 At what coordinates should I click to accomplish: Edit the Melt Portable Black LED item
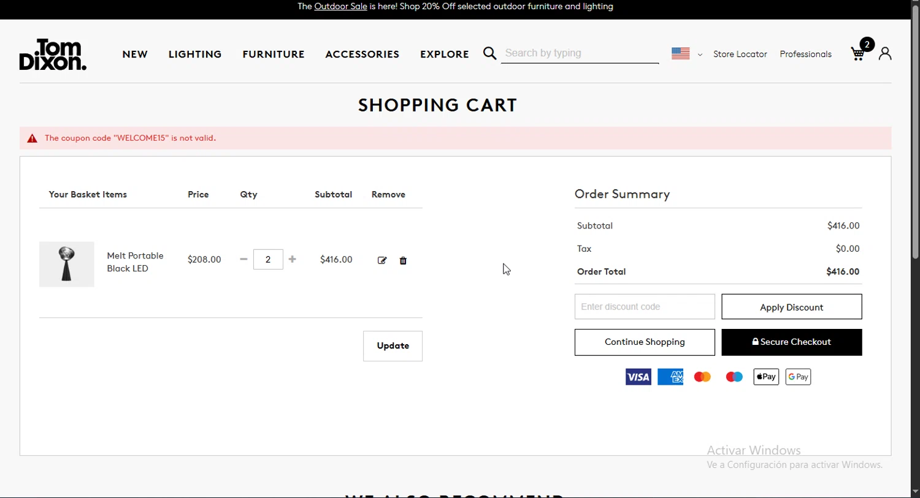[x=382, y=260]
